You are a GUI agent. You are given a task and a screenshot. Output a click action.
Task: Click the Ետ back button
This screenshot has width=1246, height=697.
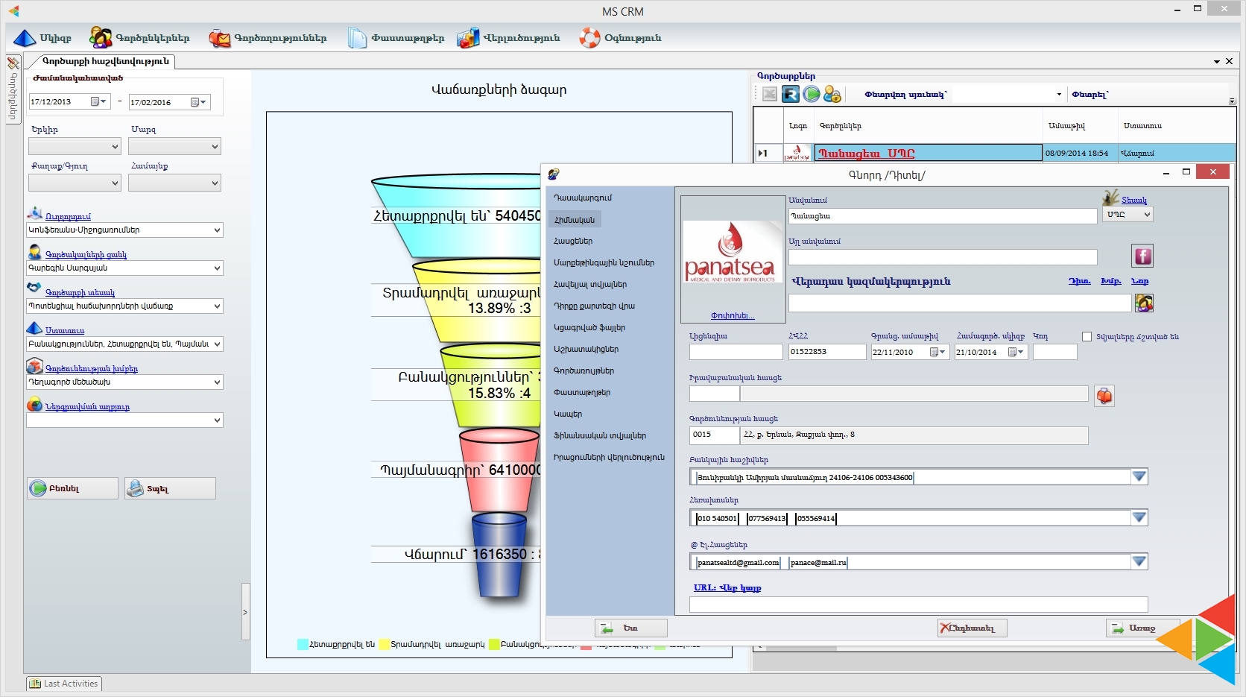(630, 628)
